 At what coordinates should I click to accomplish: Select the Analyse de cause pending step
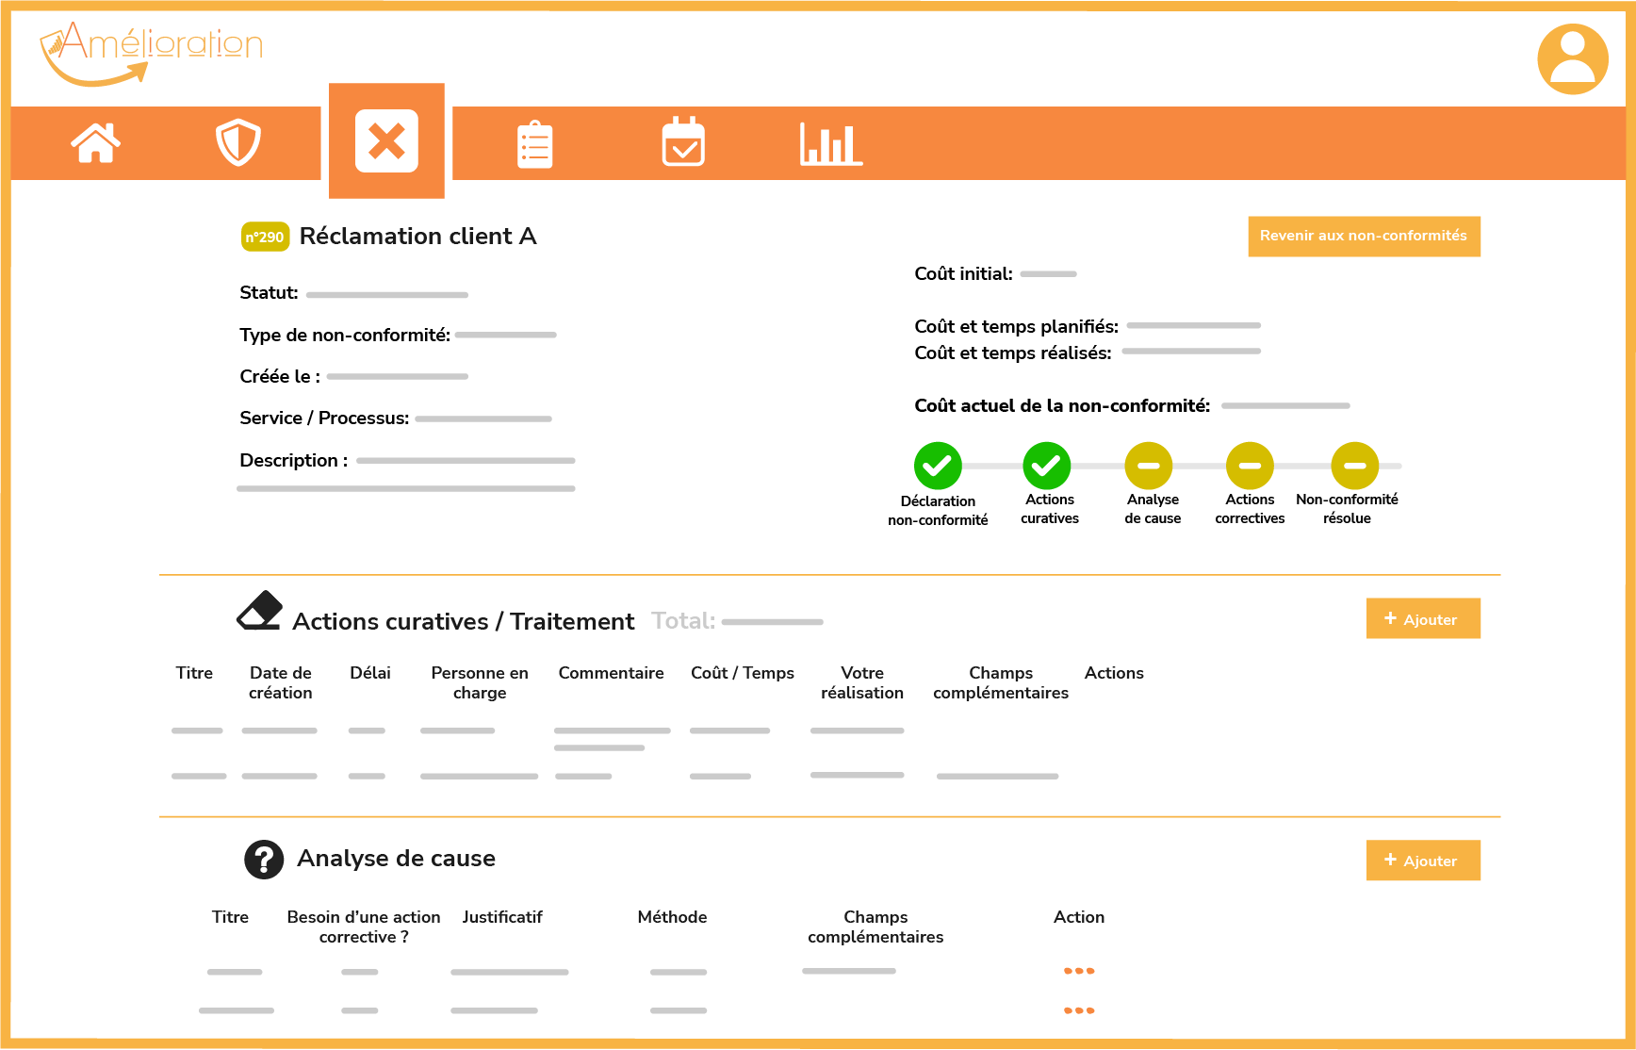pyautogui.click(x=1148, y=466)
